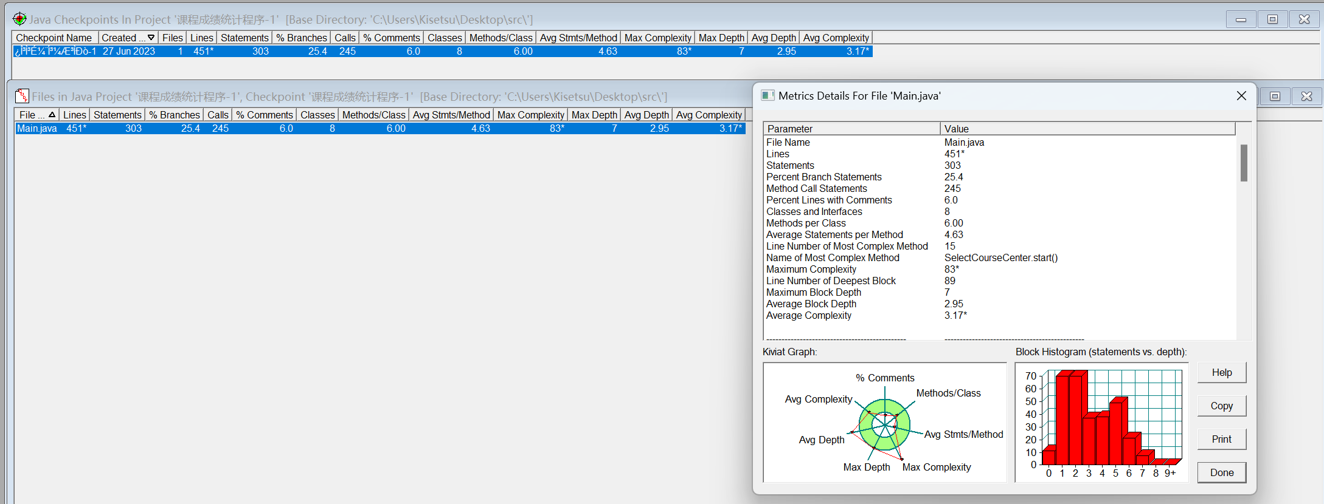The height and width of the screenshot is (504, 1324).
Task: Select 'Line Number of Deepest Block' row
Action: click(x=1000, y=281)
